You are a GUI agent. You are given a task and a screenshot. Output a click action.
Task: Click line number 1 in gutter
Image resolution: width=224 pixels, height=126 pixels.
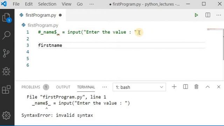[x=28, y=32]
